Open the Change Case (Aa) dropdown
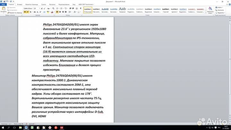 tap(49, 9)
